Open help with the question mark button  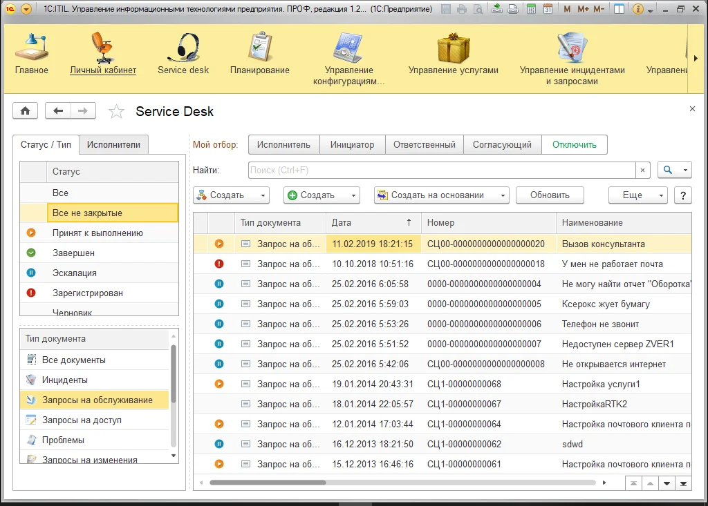tap(683, 195)
